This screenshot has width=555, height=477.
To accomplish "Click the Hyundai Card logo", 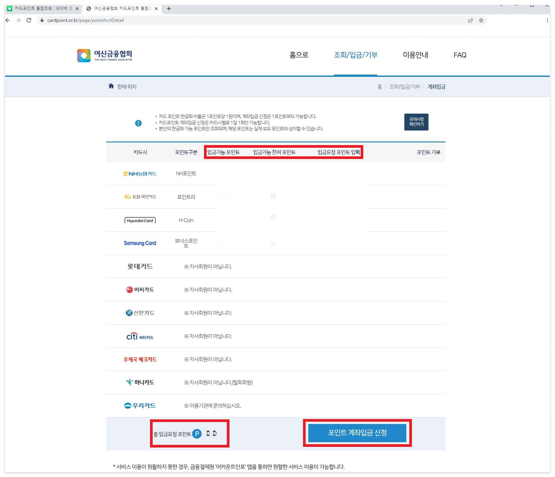I will [140, 220].
